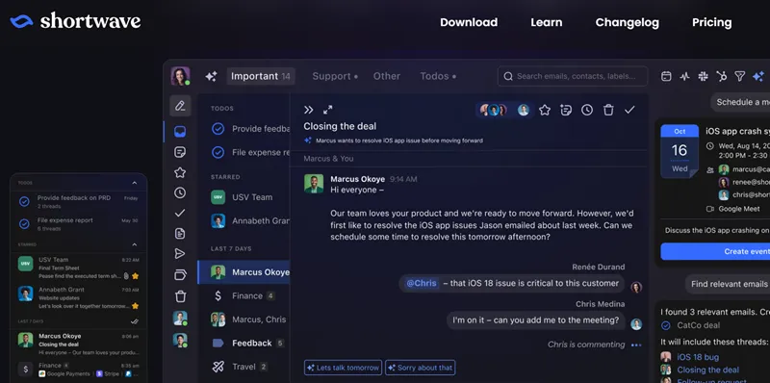This screenshot has height=383, width=770.
Task: Open trash icon in left sidebar
Action: (180, 296)
